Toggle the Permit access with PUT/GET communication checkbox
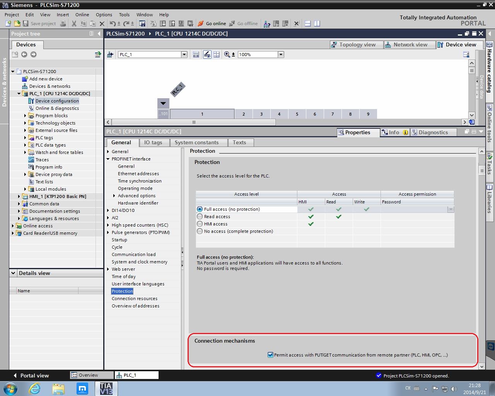Screen dimensions: 495x396 tap(270, 355)
